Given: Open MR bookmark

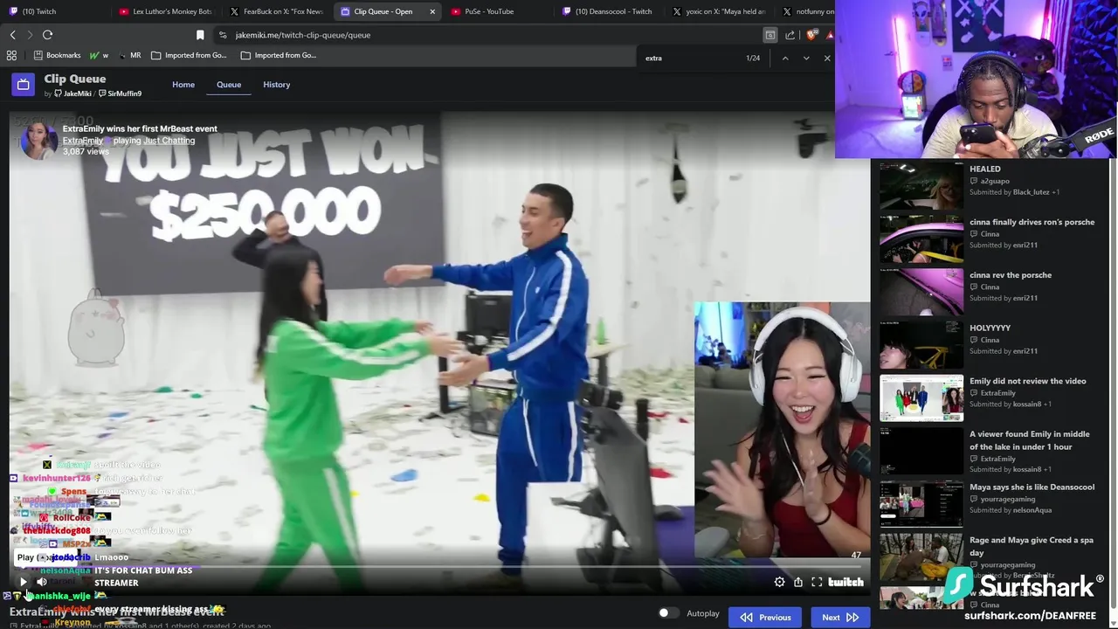Looking at the screenshot, I should click(x=129, y=55).
